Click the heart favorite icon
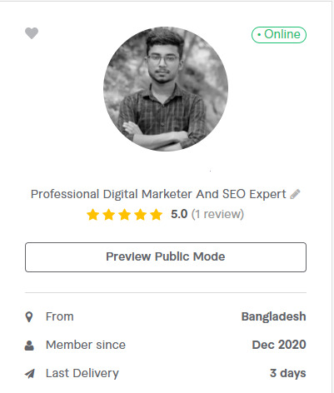 pos(32,33)
